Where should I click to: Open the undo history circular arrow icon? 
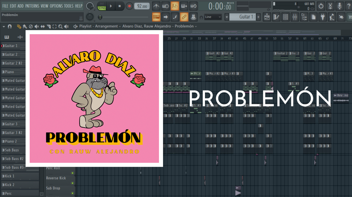tap(321, 6)
